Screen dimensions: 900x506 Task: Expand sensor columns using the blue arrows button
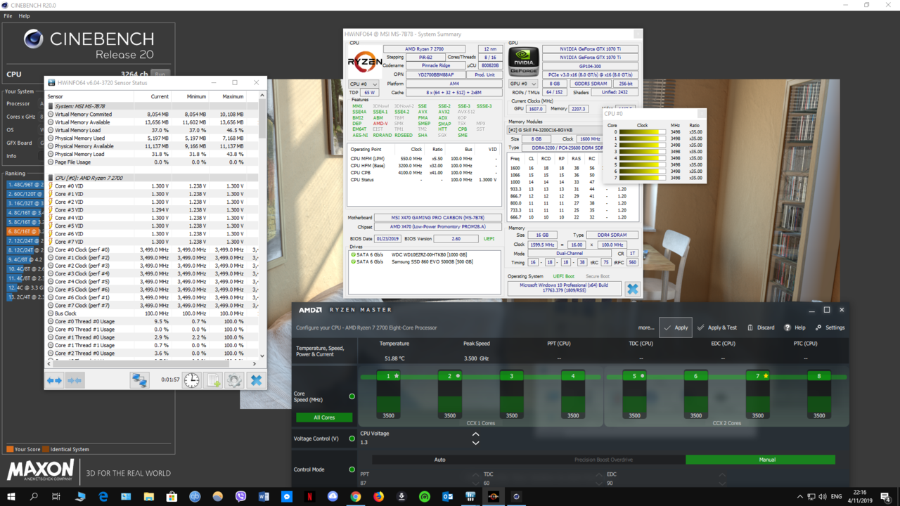tap(55, 380)
